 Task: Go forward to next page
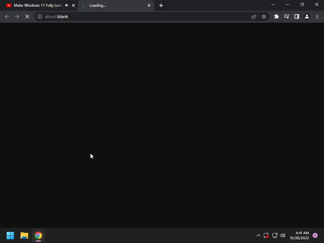pos(17,16)
